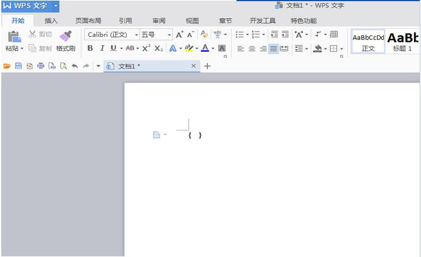Click the table grid icon in ribbon
421x257 pixels.
[x=334, y=35]
